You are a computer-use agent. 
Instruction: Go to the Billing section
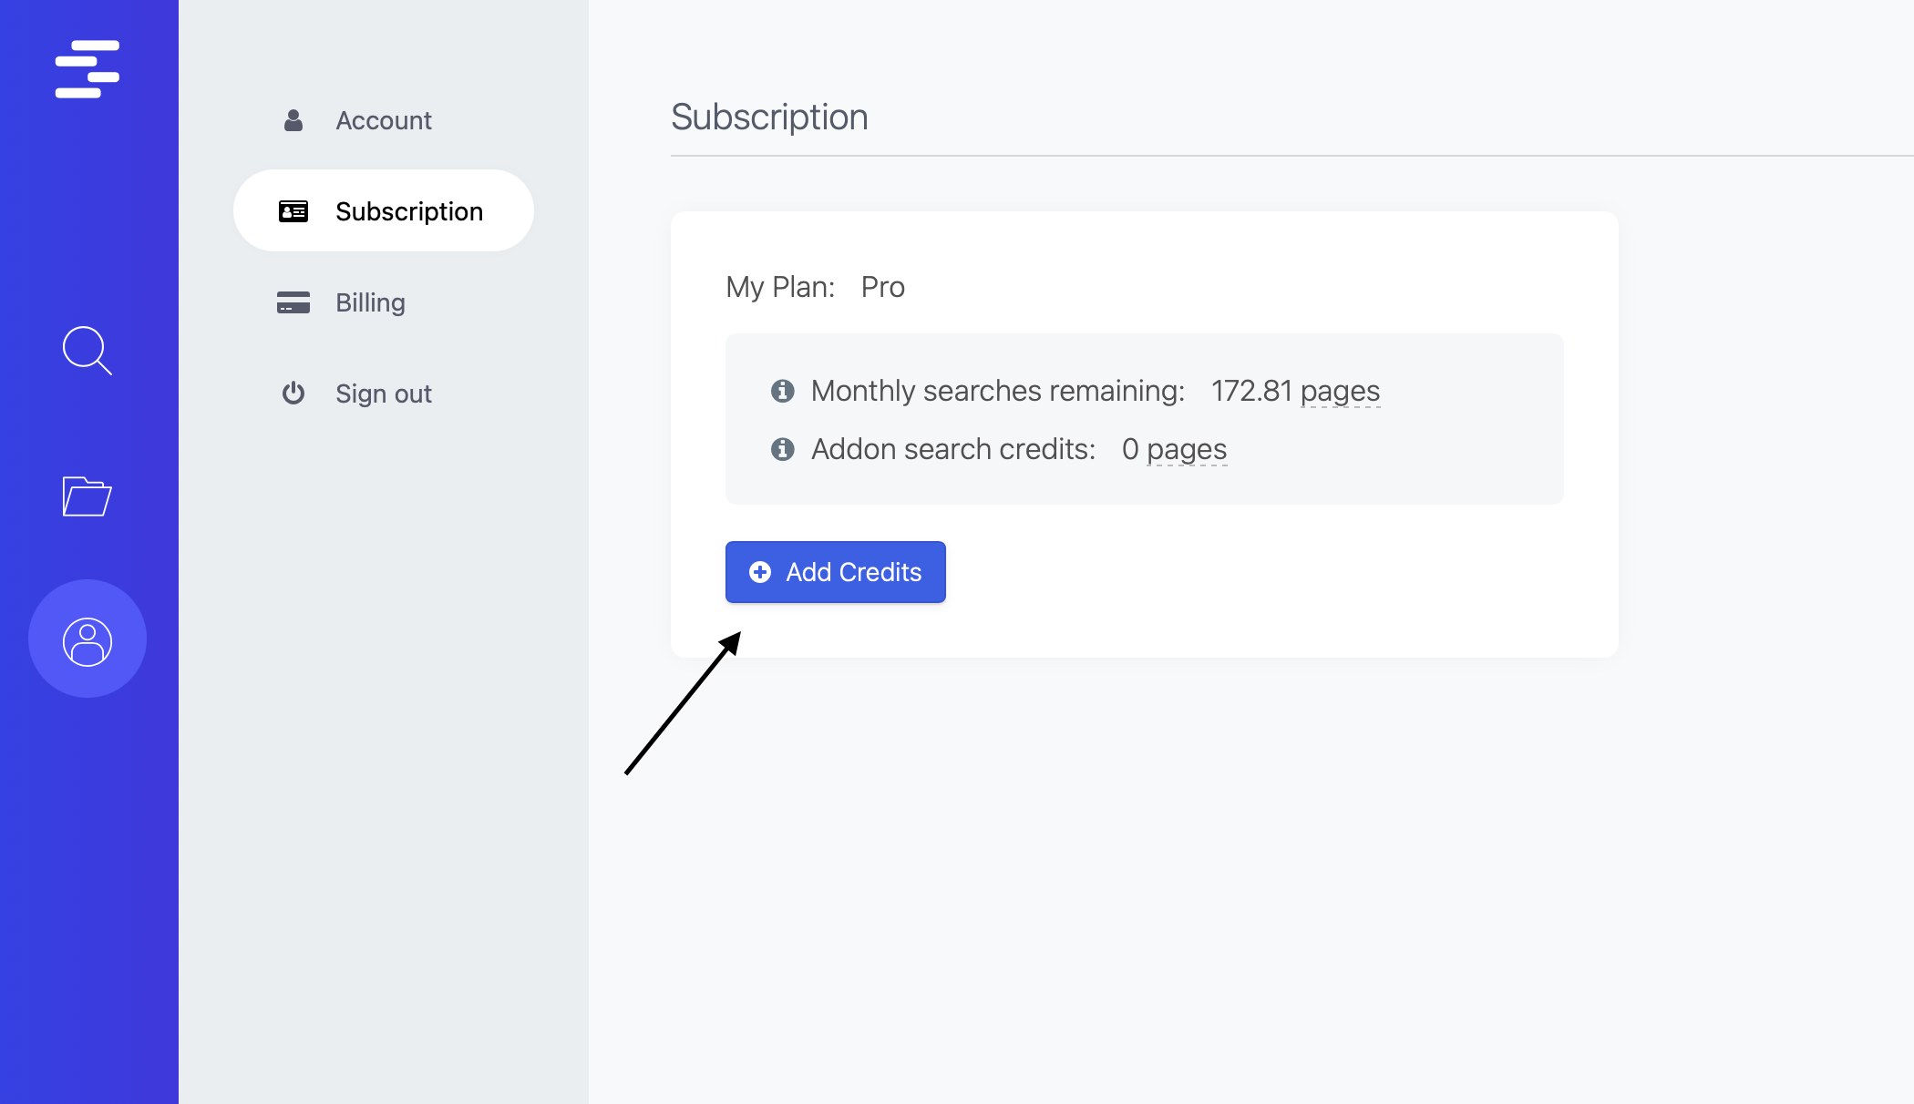(370, 302)
